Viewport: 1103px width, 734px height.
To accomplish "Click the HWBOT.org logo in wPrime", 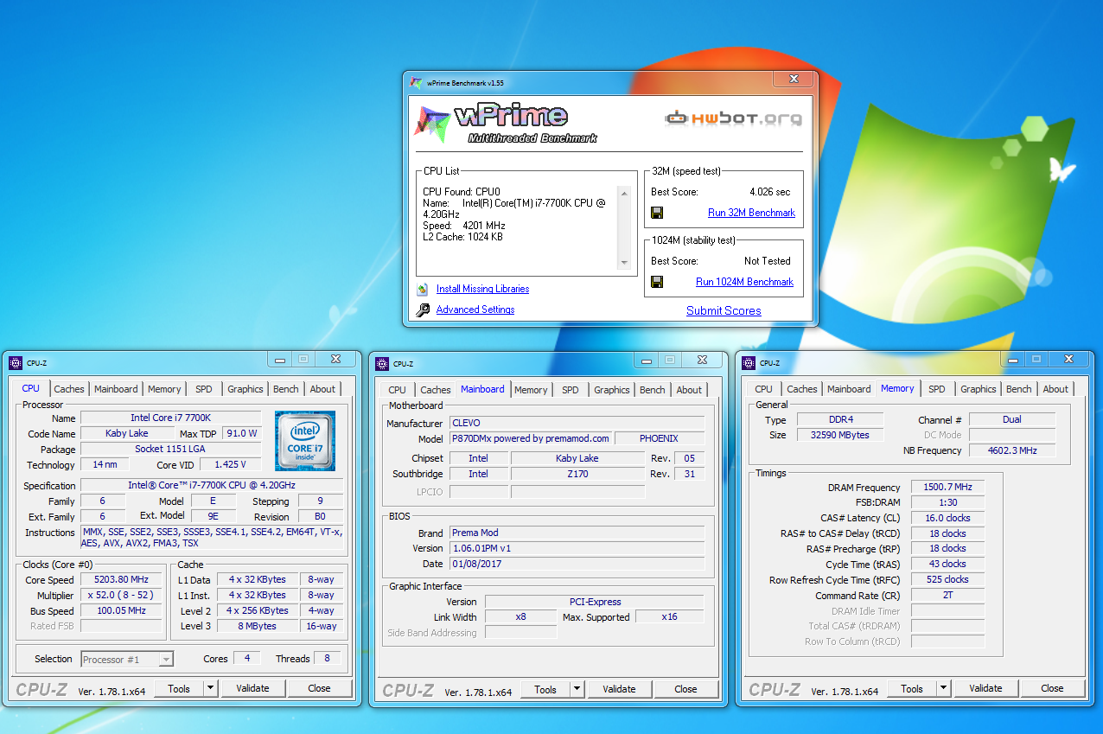I will point(733,118).
